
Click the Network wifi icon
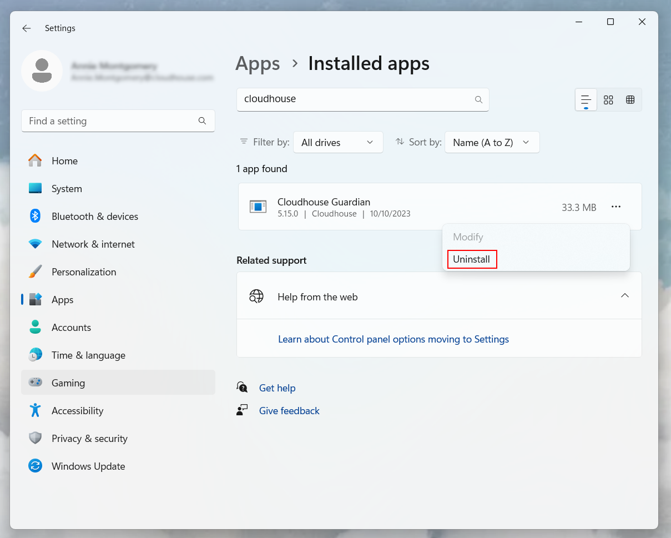pyautogui.click(x=36, y=244)
